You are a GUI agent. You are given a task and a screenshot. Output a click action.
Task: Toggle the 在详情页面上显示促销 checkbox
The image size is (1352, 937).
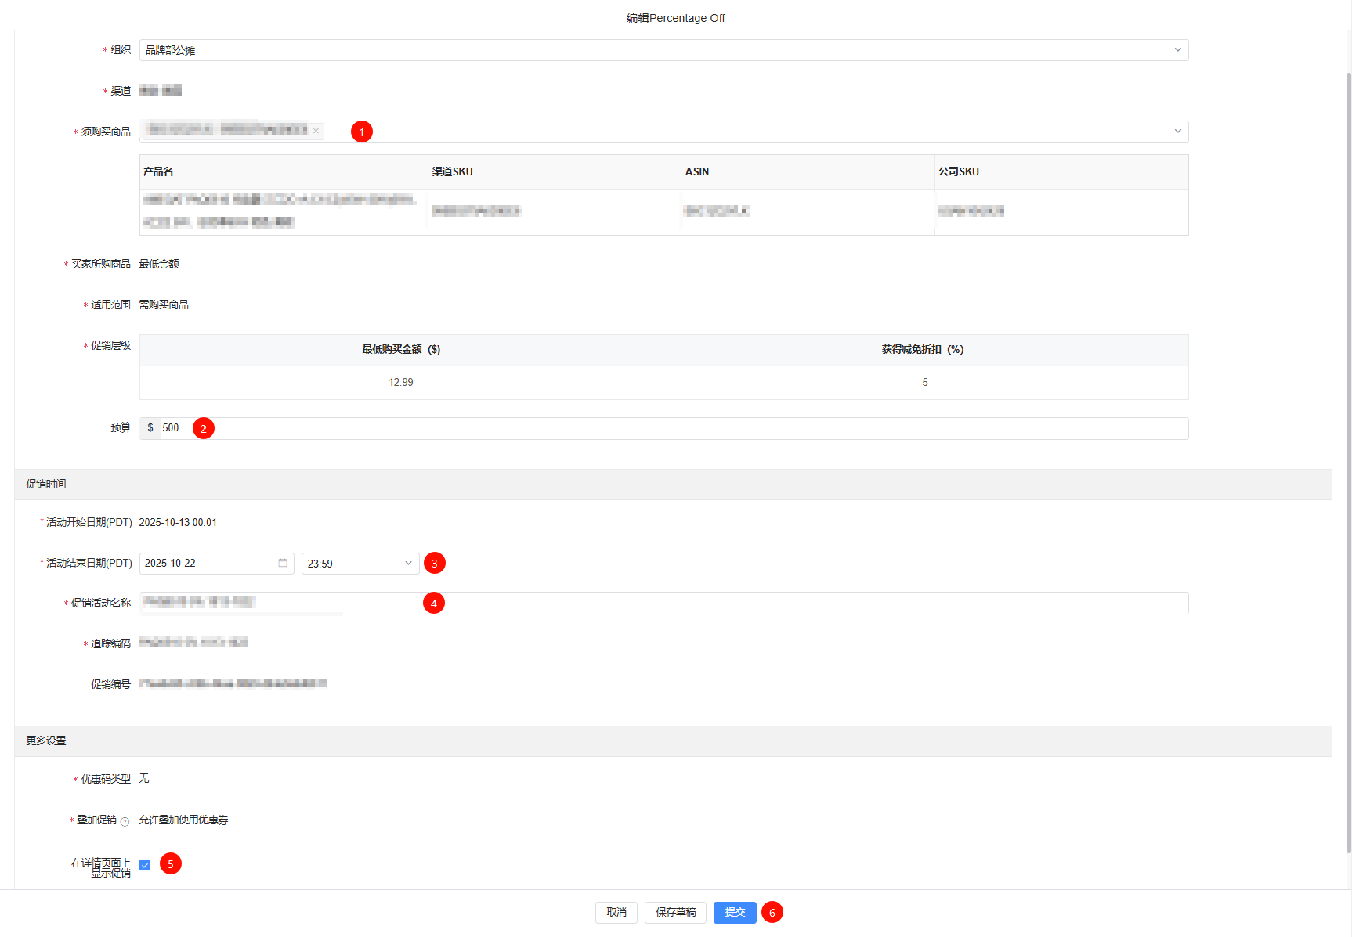click(145, 865)
